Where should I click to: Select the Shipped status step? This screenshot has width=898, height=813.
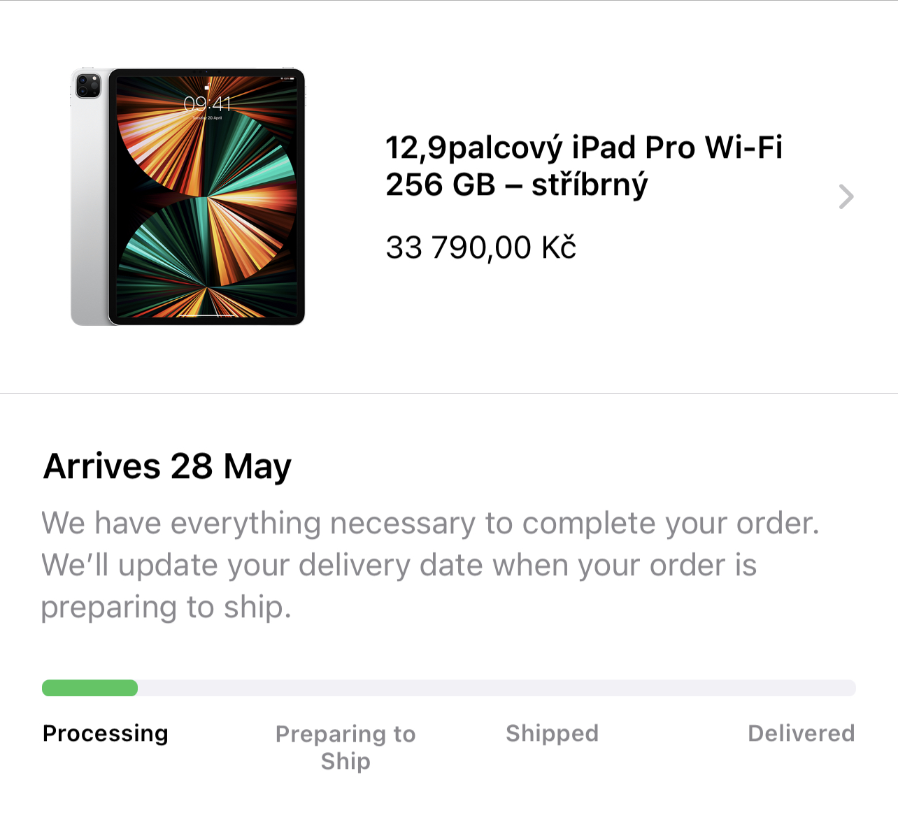552,733
